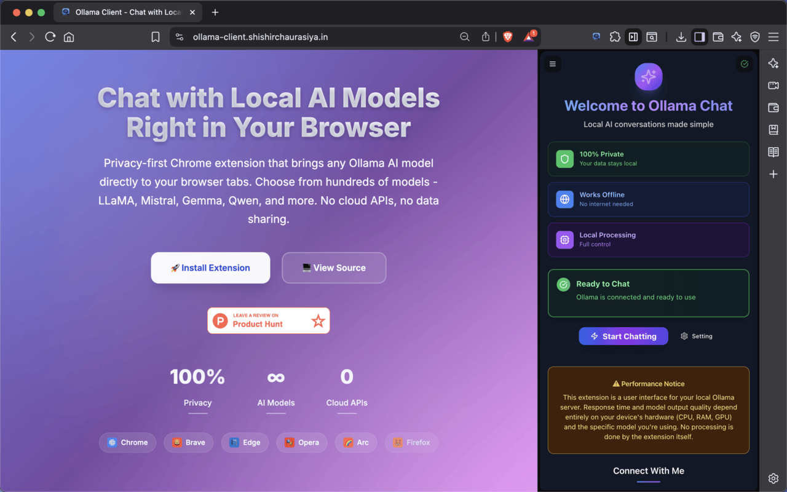Click the green connection status check in chat panel
Image resolution: width=787 pixels, height=492 pixels.
point(744,63)
